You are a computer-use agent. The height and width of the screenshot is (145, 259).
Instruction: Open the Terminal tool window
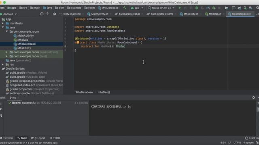tap(6, 138)
